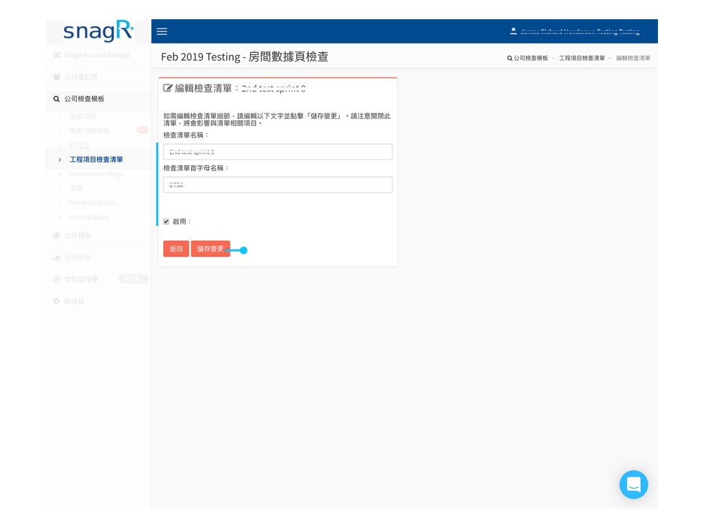Screen dimensions: 704x528
Task: Focus the 檢查清單名稱 input field
Action: (278, 152)
